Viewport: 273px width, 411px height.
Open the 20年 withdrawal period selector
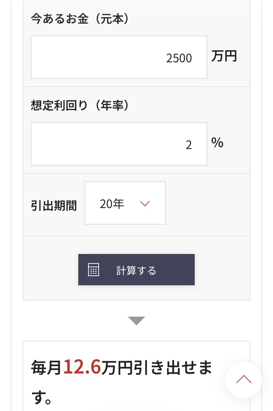pyautogui.click(x=125, y=203)
